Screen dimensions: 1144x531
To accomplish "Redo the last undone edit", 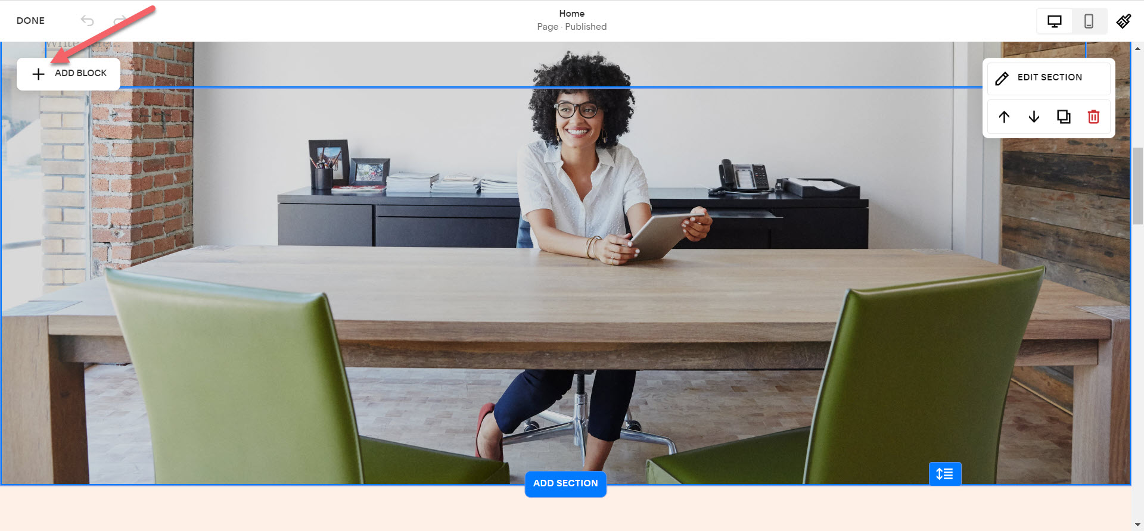I will pos(120,21).
